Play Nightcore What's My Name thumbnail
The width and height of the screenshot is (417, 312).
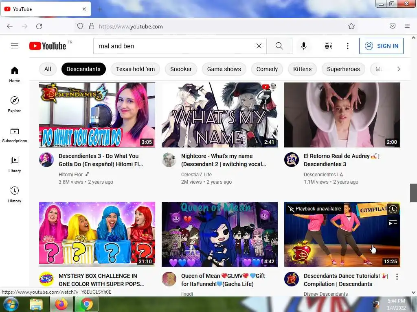pyautogui.click(x=219, y=115)
